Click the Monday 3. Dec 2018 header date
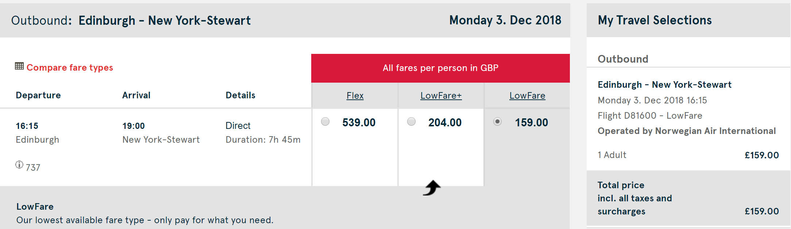This screenshot has height=229, width=791. pos(505,20)
